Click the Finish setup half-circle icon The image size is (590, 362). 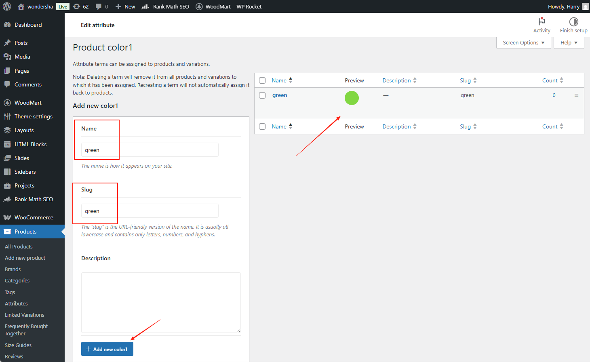click(573, 21)
